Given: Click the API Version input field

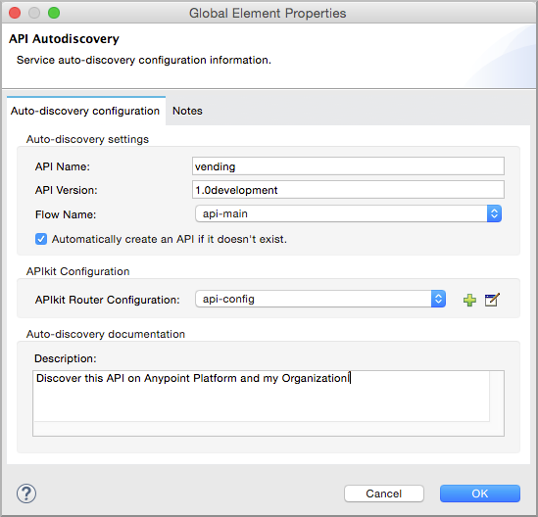Looking at the screenshot, I should click(348, 190).
